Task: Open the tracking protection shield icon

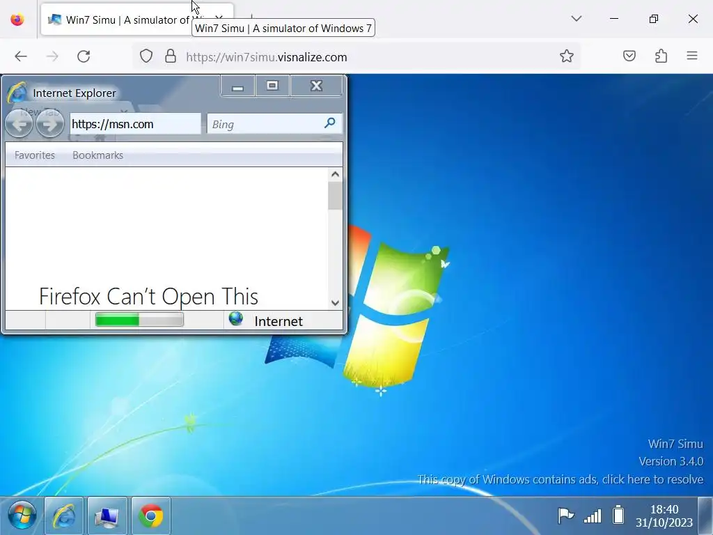Action: (x=146, y=56)
